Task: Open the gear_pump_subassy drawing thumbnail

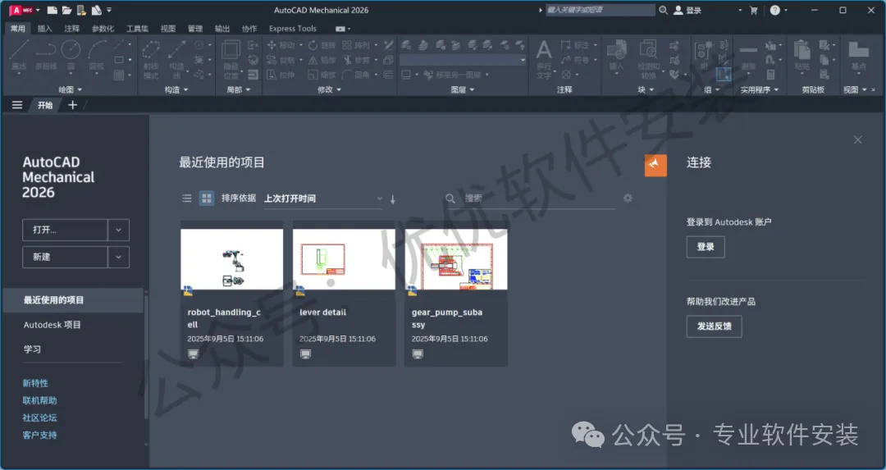Action: click(456, 259)
